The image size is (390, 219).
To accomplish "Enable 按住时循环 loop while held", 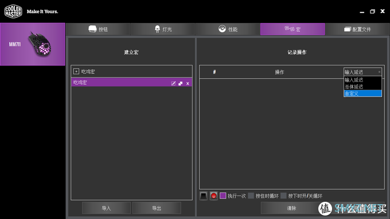I will point(251,196).
